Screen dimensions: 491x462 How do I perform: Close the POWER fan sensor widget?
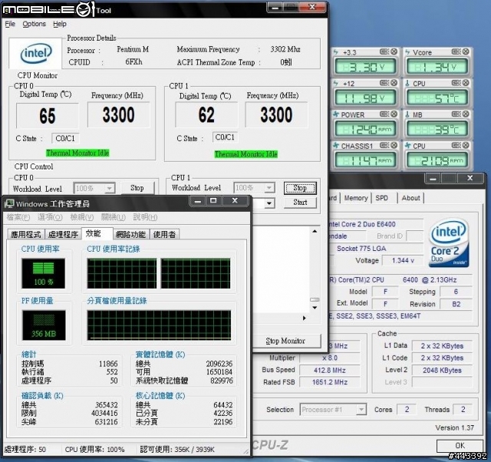click(394, 114)
